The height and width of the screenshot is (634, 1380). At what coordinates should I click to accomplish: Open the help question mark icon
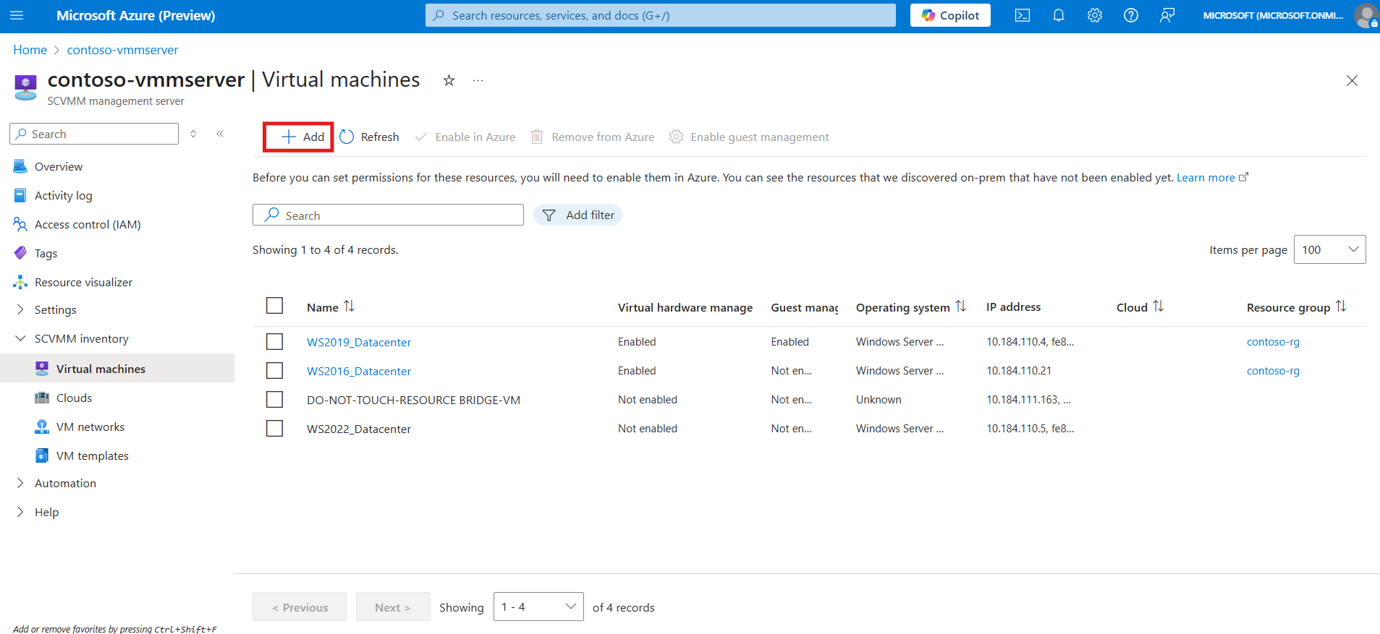click(1131, 15)
